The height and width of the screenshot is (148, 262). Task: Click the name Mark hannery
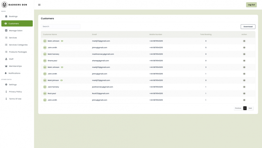coord(54,54)
